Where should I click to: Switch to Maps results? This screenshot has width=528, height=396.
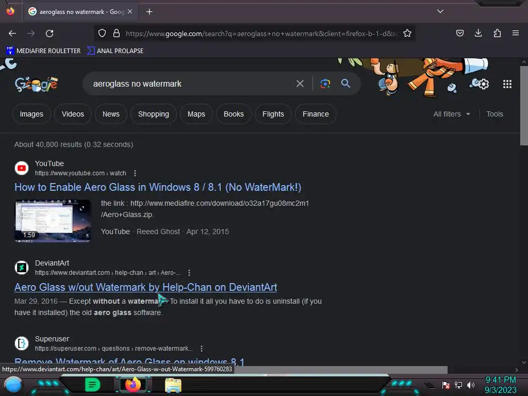[x=196, y=114]
